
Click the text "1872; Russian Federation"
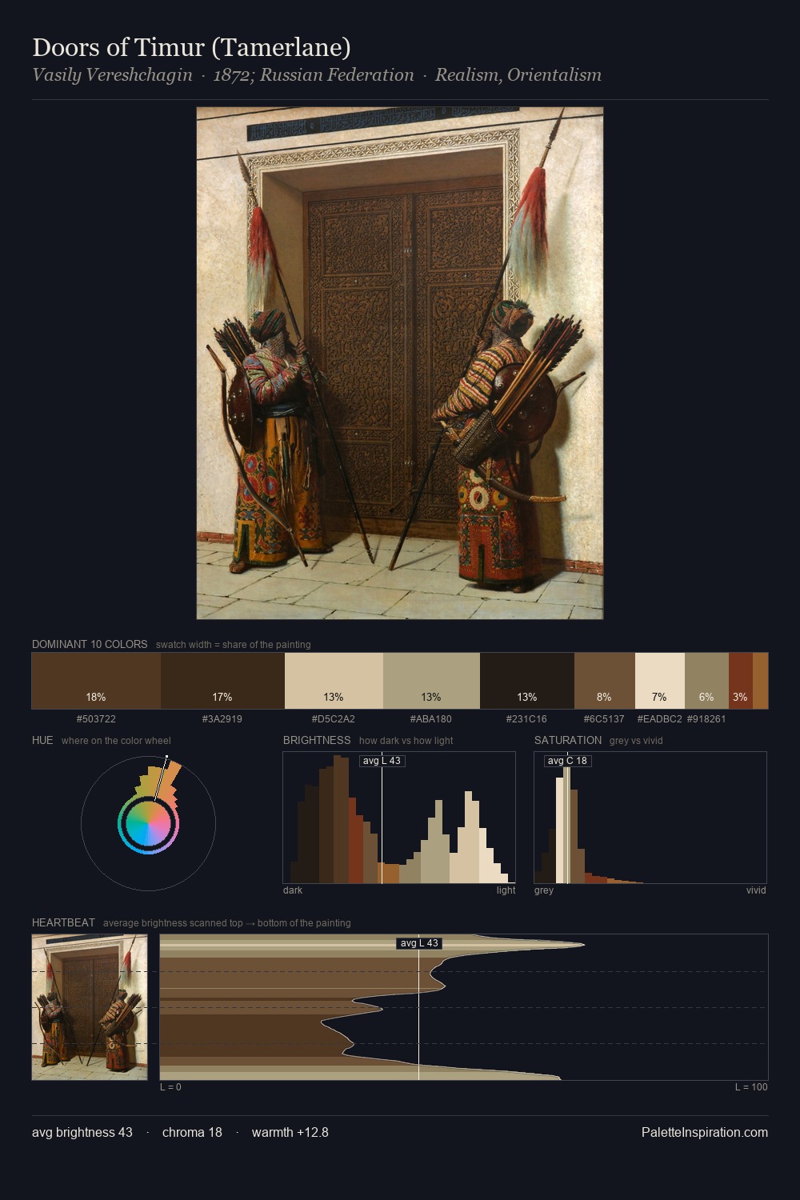coord(314,75)
